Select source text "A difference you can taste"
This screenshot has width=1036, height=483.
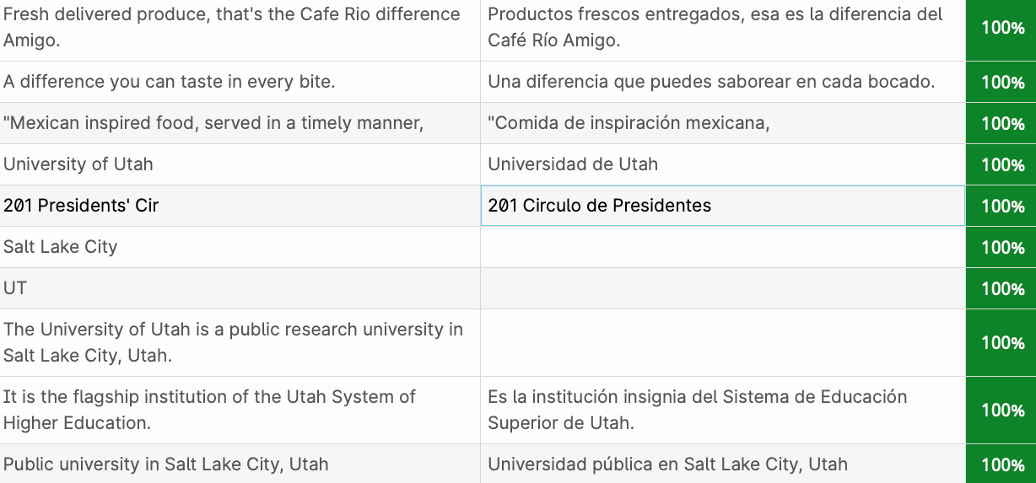click(x=170, y=82)
